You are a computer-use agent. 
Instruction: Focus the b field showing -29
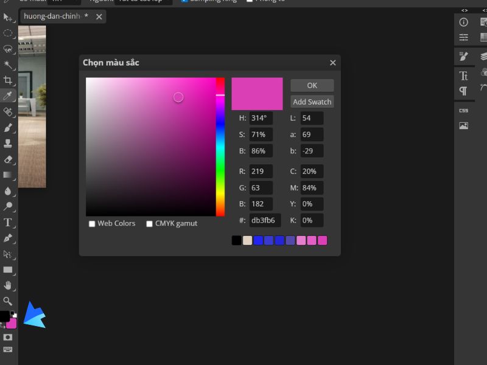[x=312, y=151]
